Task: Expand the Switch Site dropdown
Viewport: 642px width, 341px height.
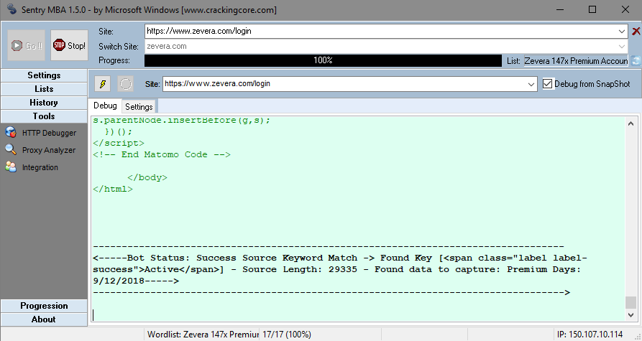Action: 622,46
